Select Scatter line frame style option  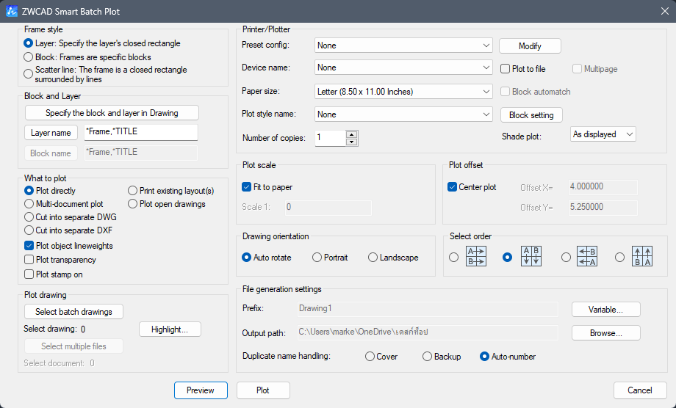point(29,74)
